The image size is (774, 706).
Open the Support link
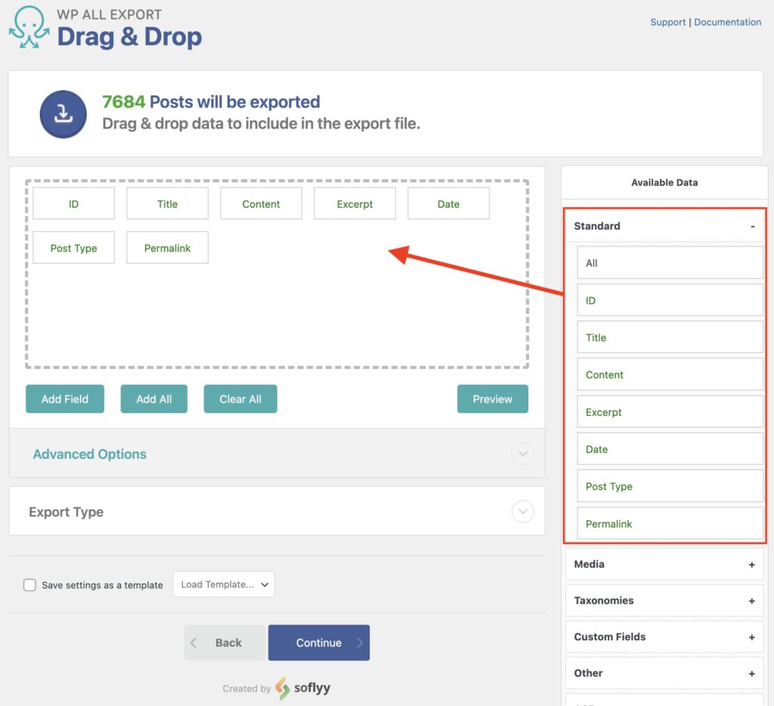pos(667,22)
